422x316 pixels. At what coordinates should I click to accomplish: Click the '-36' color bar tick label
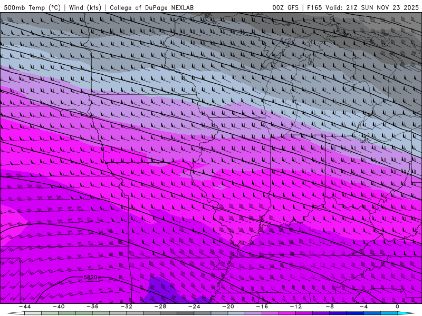92,307
